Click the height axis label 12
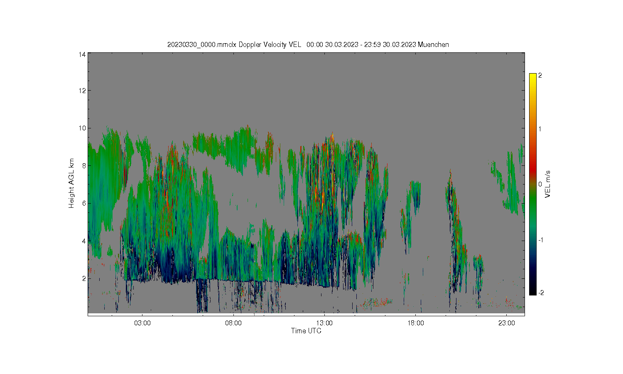The width and height of the screenshot is (623, 374). click(x=82, y=91)
